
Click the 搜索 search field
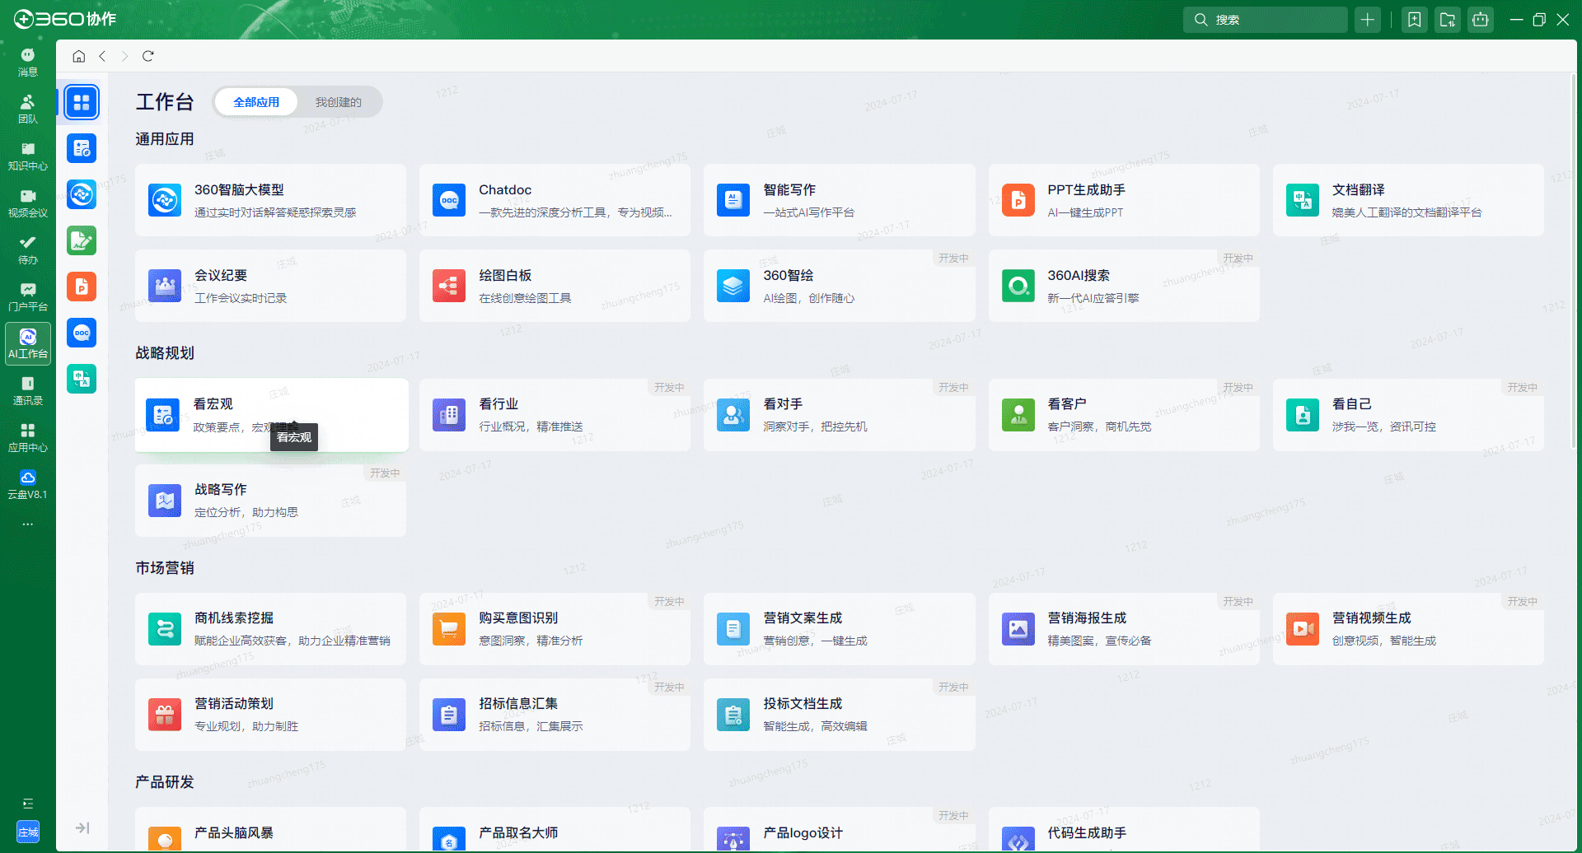point(1266,20)
